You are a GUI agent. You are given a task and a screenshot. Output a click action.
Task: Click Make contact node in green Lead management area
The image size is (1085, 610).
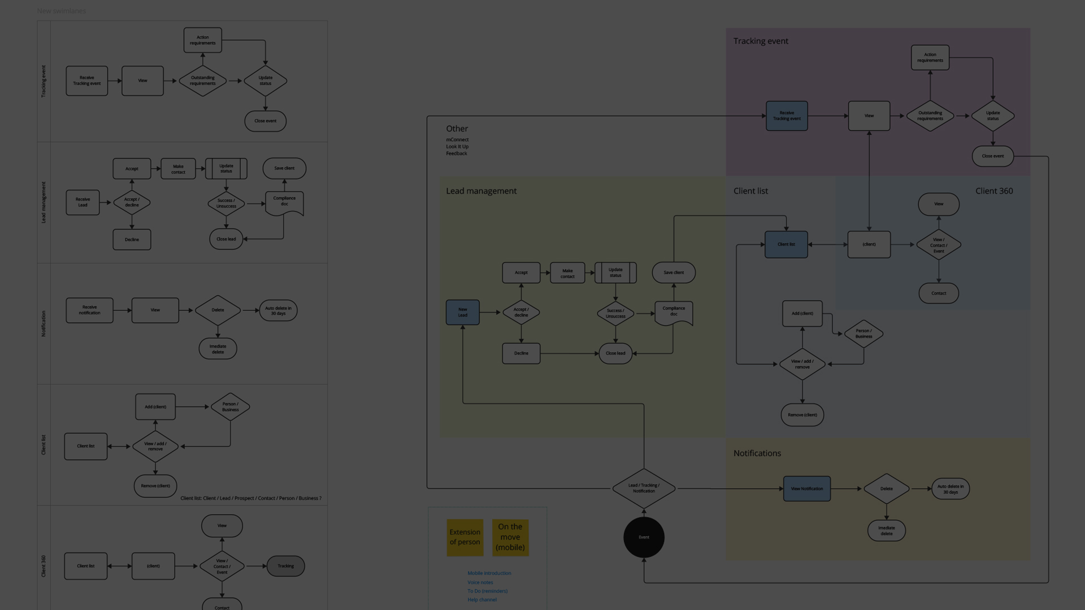567,273
